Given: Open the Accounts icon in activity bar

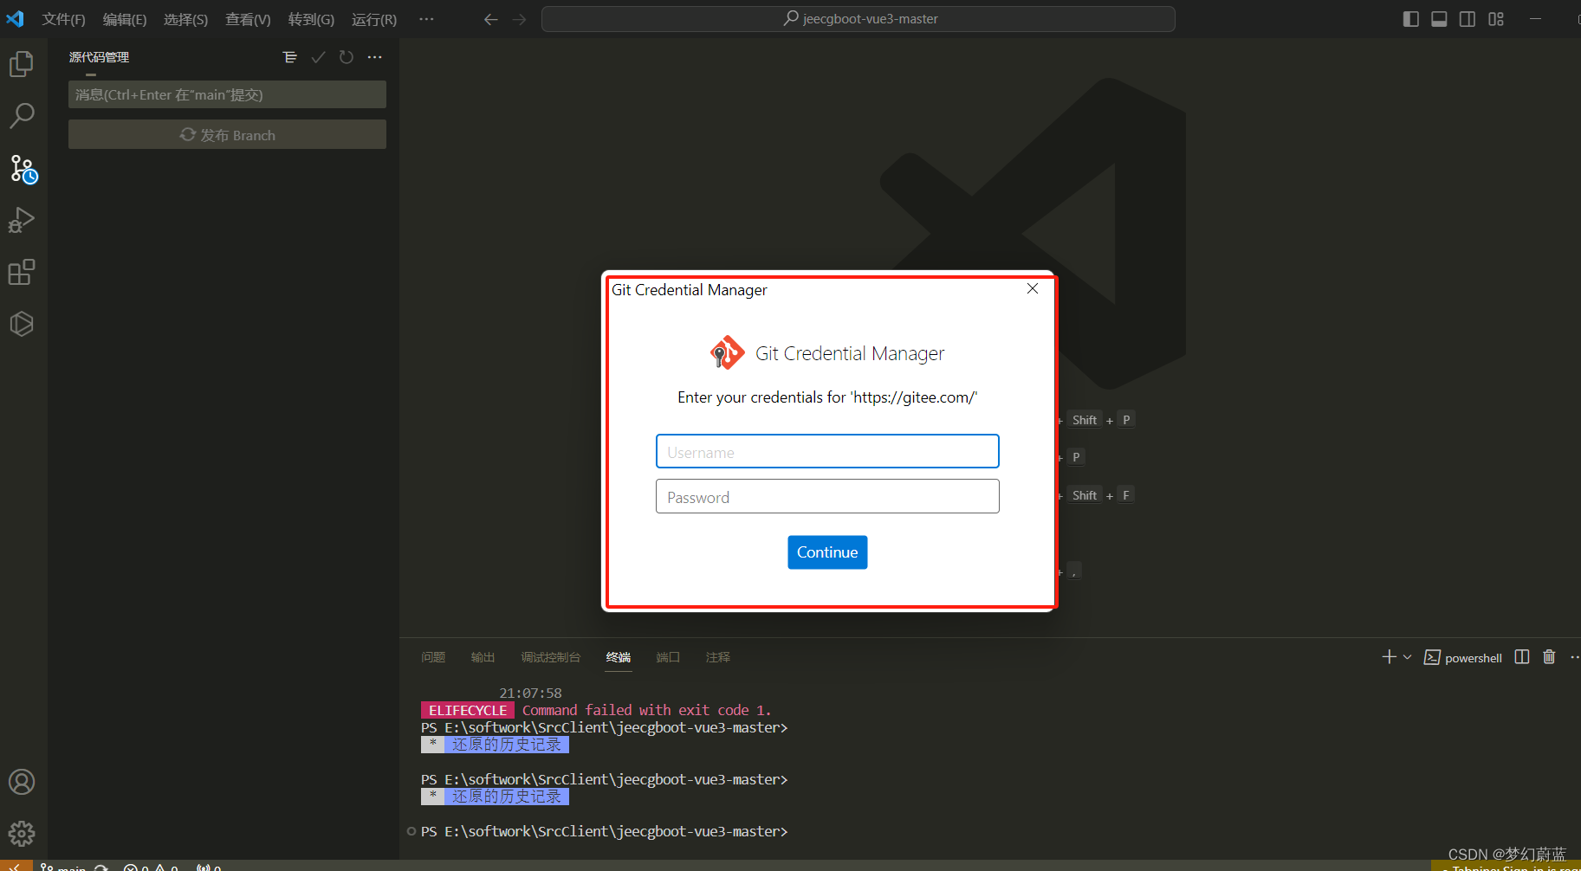Looking at the screenshot, I should [x=22, y=782].
